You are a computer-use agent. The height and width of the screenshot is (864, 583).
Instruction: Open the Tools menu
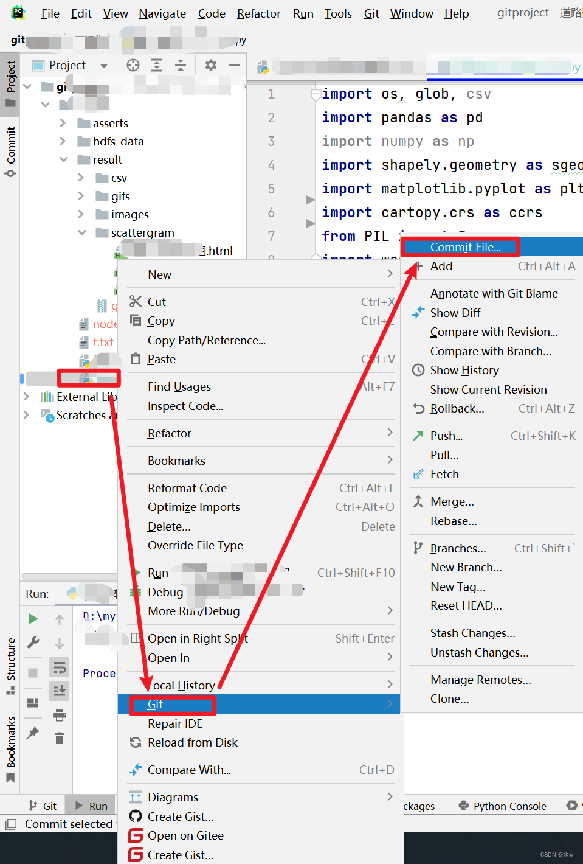point(338,13)
